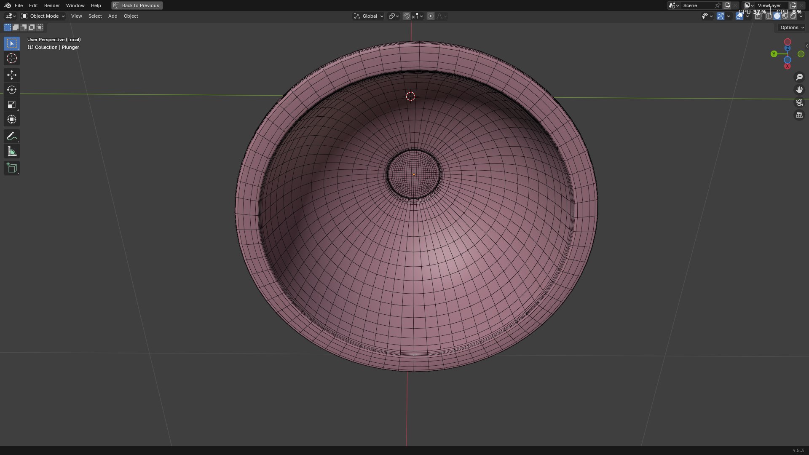
Task: Click the Scene name field
Action: [697, 5]
